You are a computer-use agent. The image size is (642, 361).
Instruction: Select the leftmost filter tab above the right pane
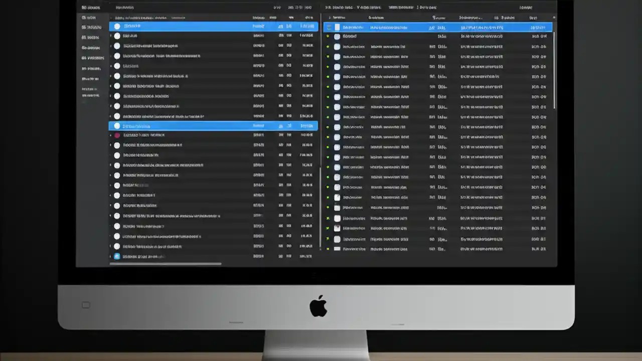[333, 8]
